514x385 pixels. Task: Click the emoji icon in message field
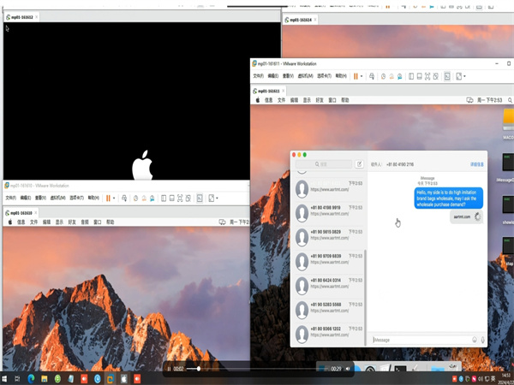475,340
